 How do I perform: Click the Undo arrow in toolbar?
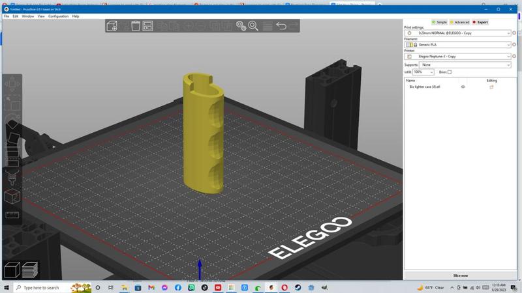pos(281,26)
